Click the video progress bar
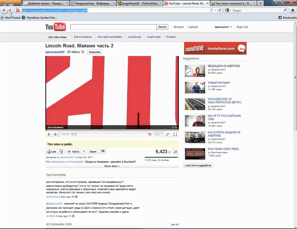Viewport: 297px width, 229px height. click(x=112, y=130)
